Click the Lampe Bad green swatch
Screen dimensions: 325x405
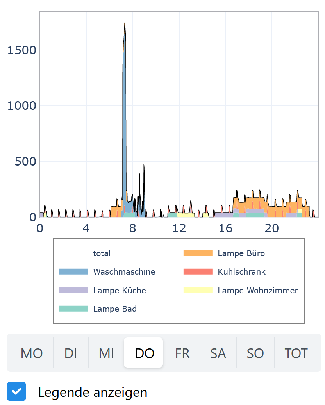pos(73,309)
